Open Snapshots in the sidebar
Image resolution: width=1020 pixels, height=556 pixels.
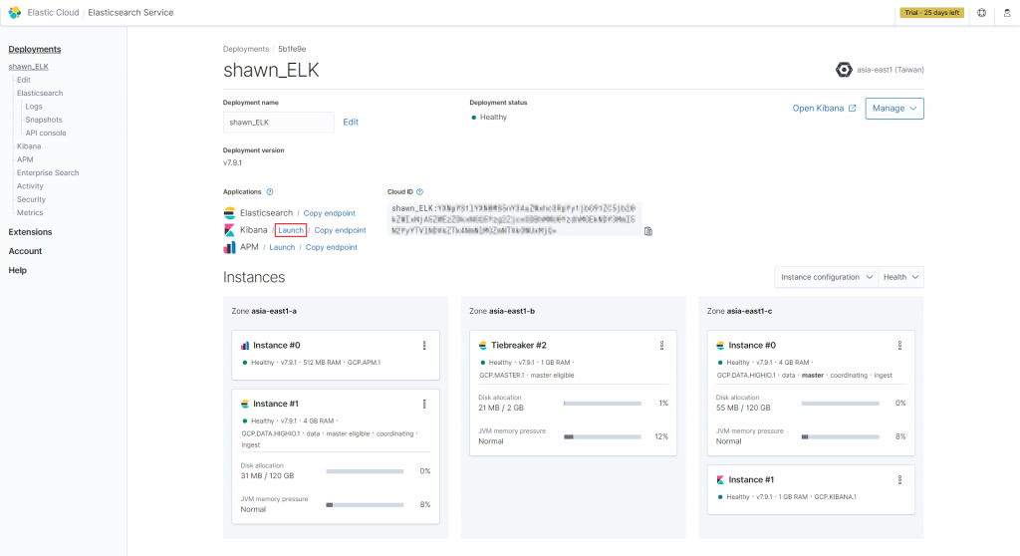44,120
